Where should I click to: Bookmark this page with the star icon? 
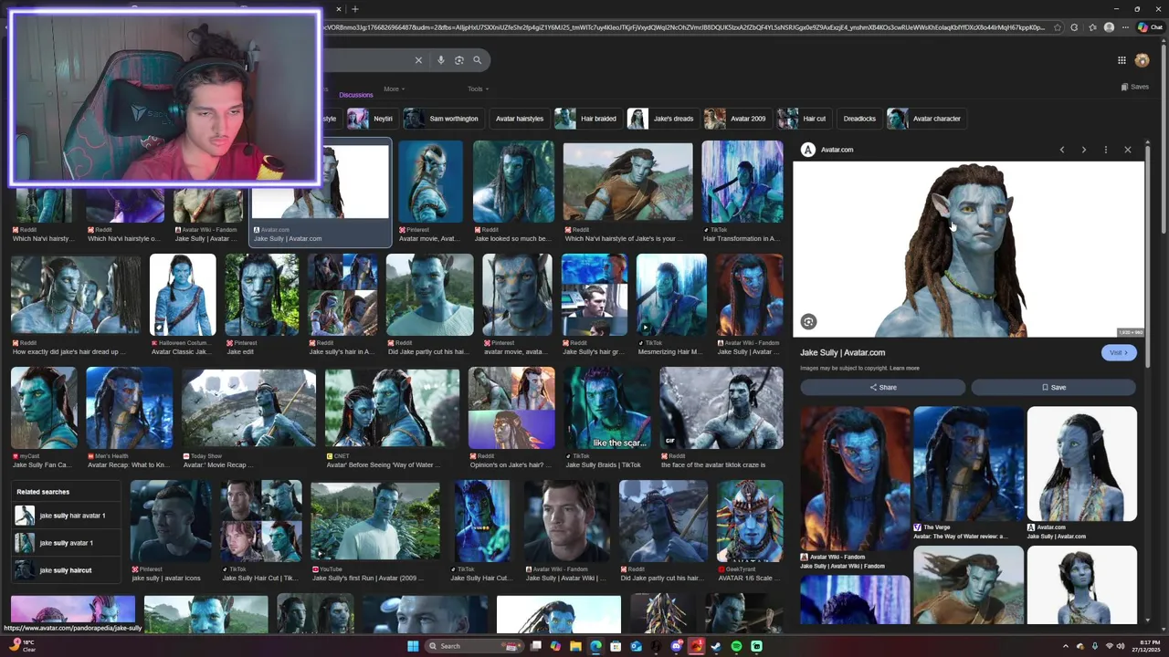coord(1058,27)
